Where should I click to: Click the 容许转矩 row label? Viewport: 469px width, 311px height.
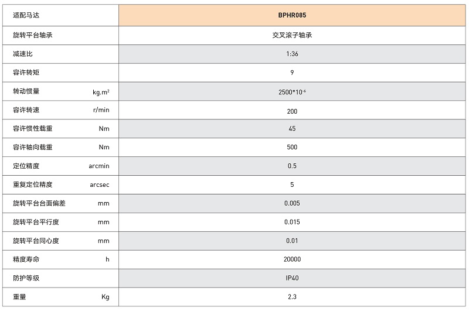26,73
